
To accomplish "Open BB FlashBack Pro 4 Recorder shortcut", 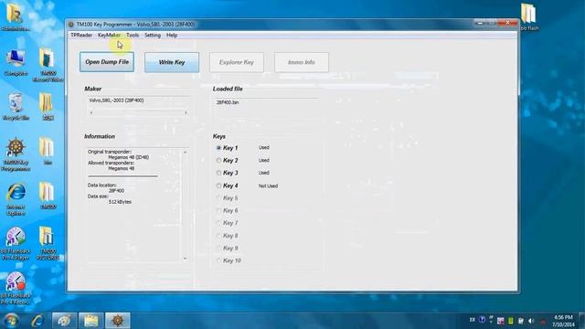I will click(16, 288).
